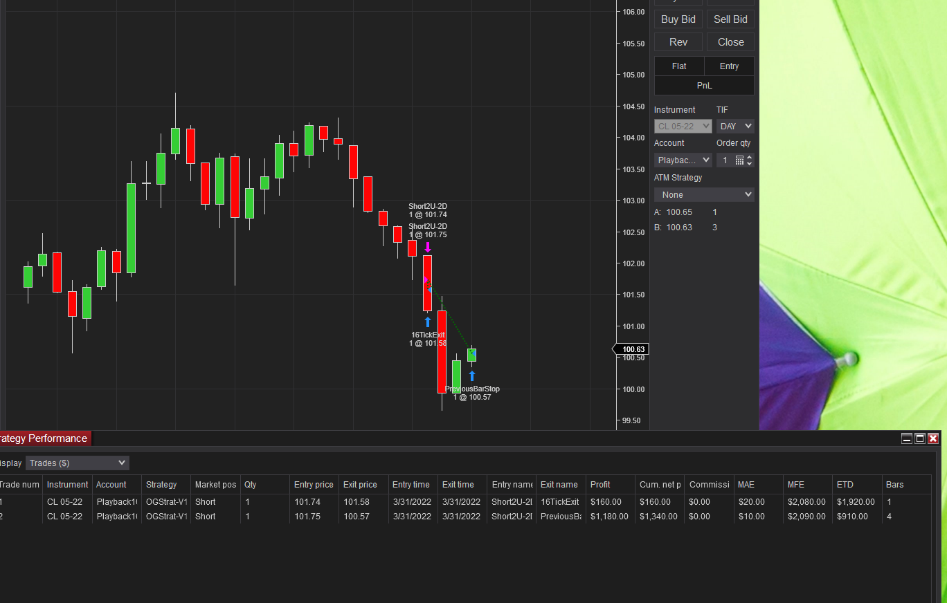The image size is (947, 603).
Task: Select the 101.58 exit price cell
Action: (363, 502)
